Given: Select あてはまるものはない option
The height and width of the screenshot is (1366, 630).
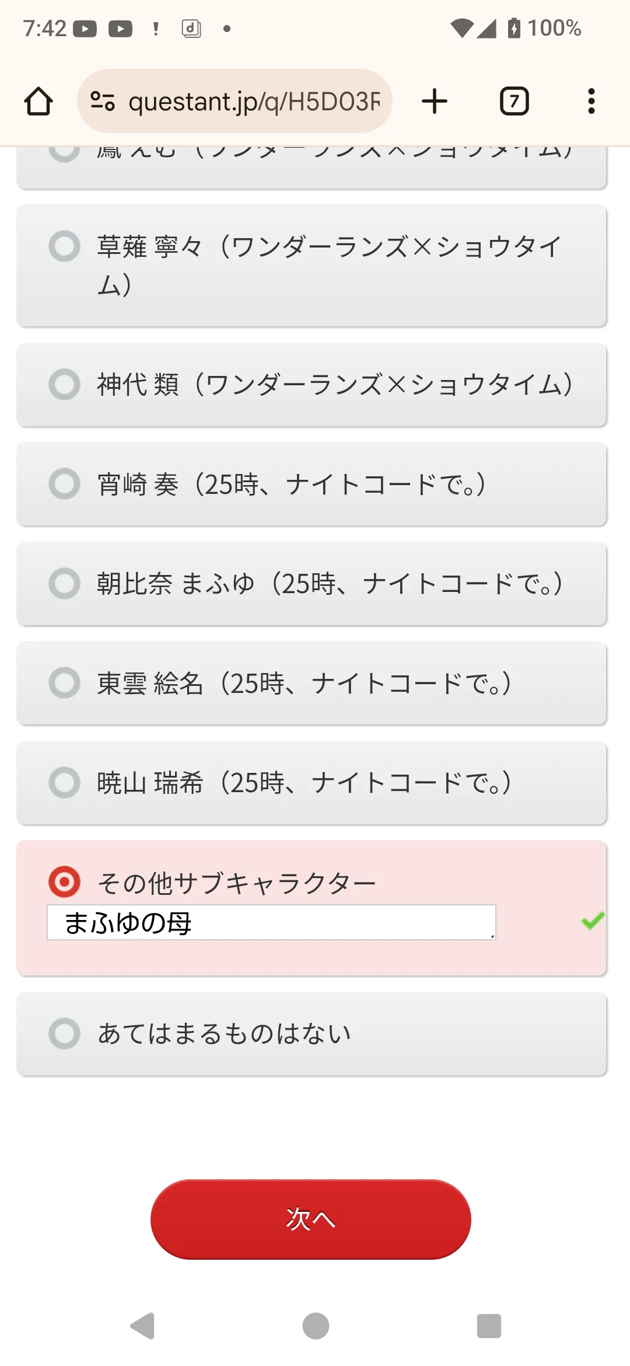Looking at the screenshot, I should coord(311,1034).
